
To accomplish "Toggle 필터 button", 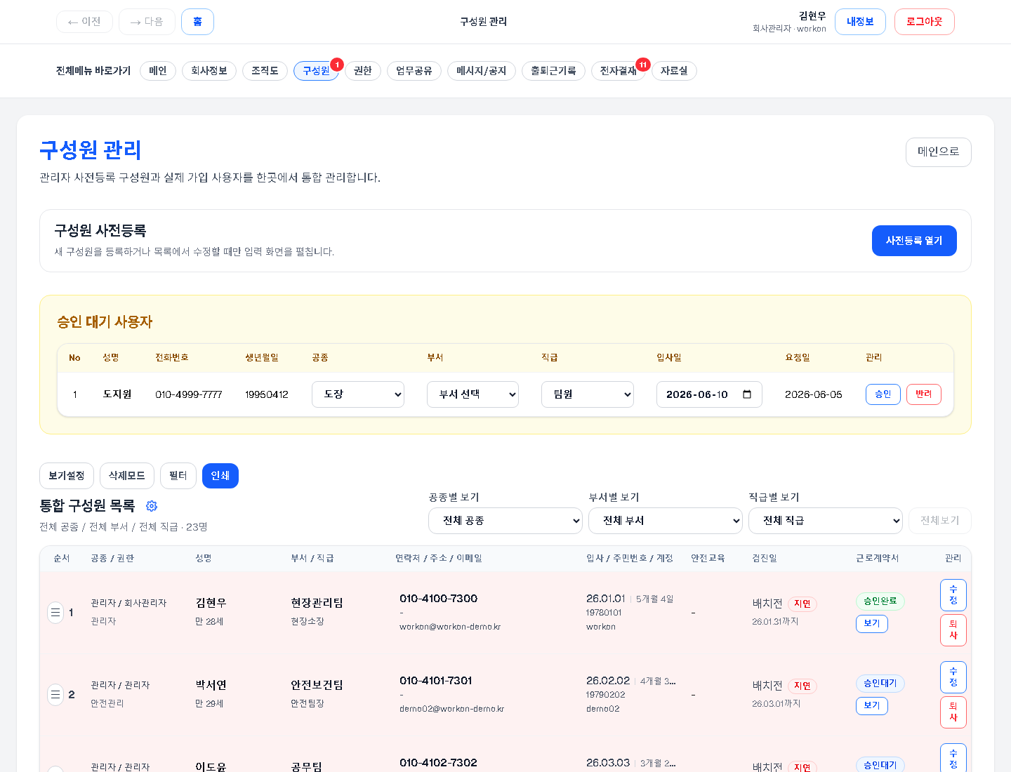I will pyautogui.click(x=178, y=476).
